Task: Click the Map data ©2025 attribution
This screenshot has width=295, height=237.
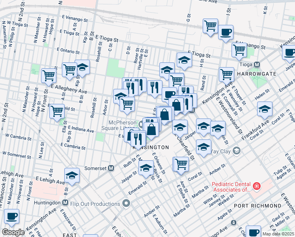Action: pos(278,234)
